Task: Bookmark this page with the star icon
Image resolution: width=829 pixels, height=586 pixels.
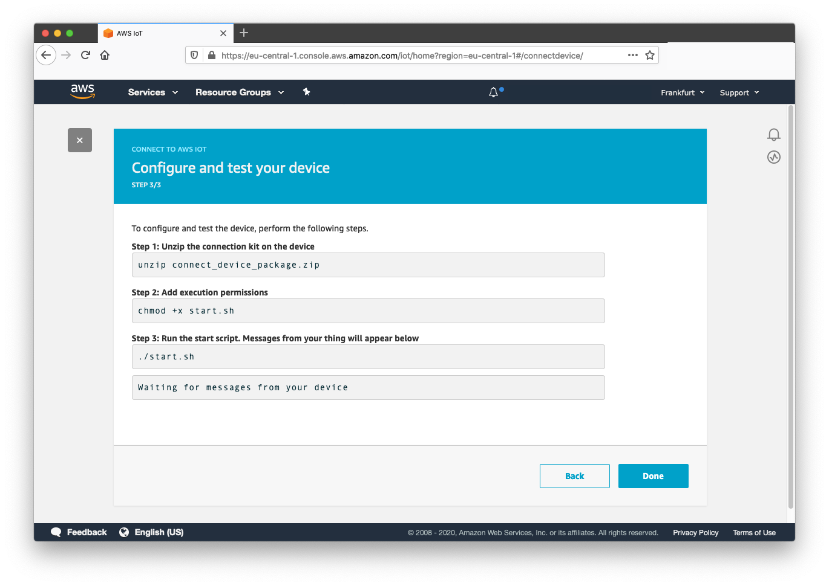Action: [x=650, y=55]
